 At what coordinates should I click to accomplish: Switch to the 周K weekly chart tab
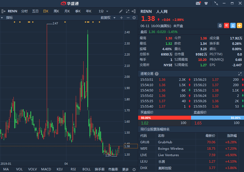[x=56, y=11]
